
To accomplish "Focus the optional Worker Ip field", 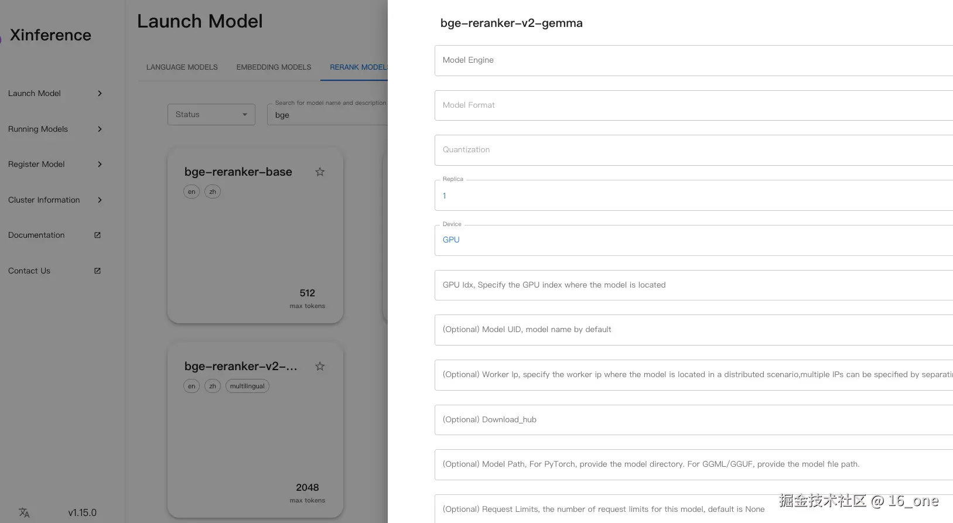I will 694,375.
